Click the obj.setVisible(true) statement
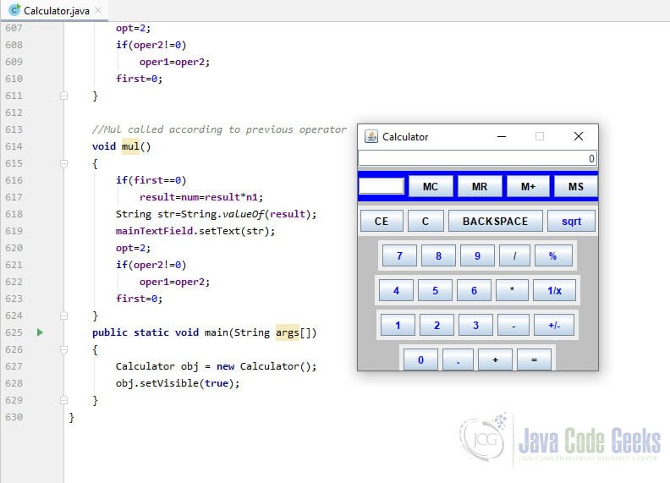The height and width of the screenshot is (483, 670). [178, 383]
